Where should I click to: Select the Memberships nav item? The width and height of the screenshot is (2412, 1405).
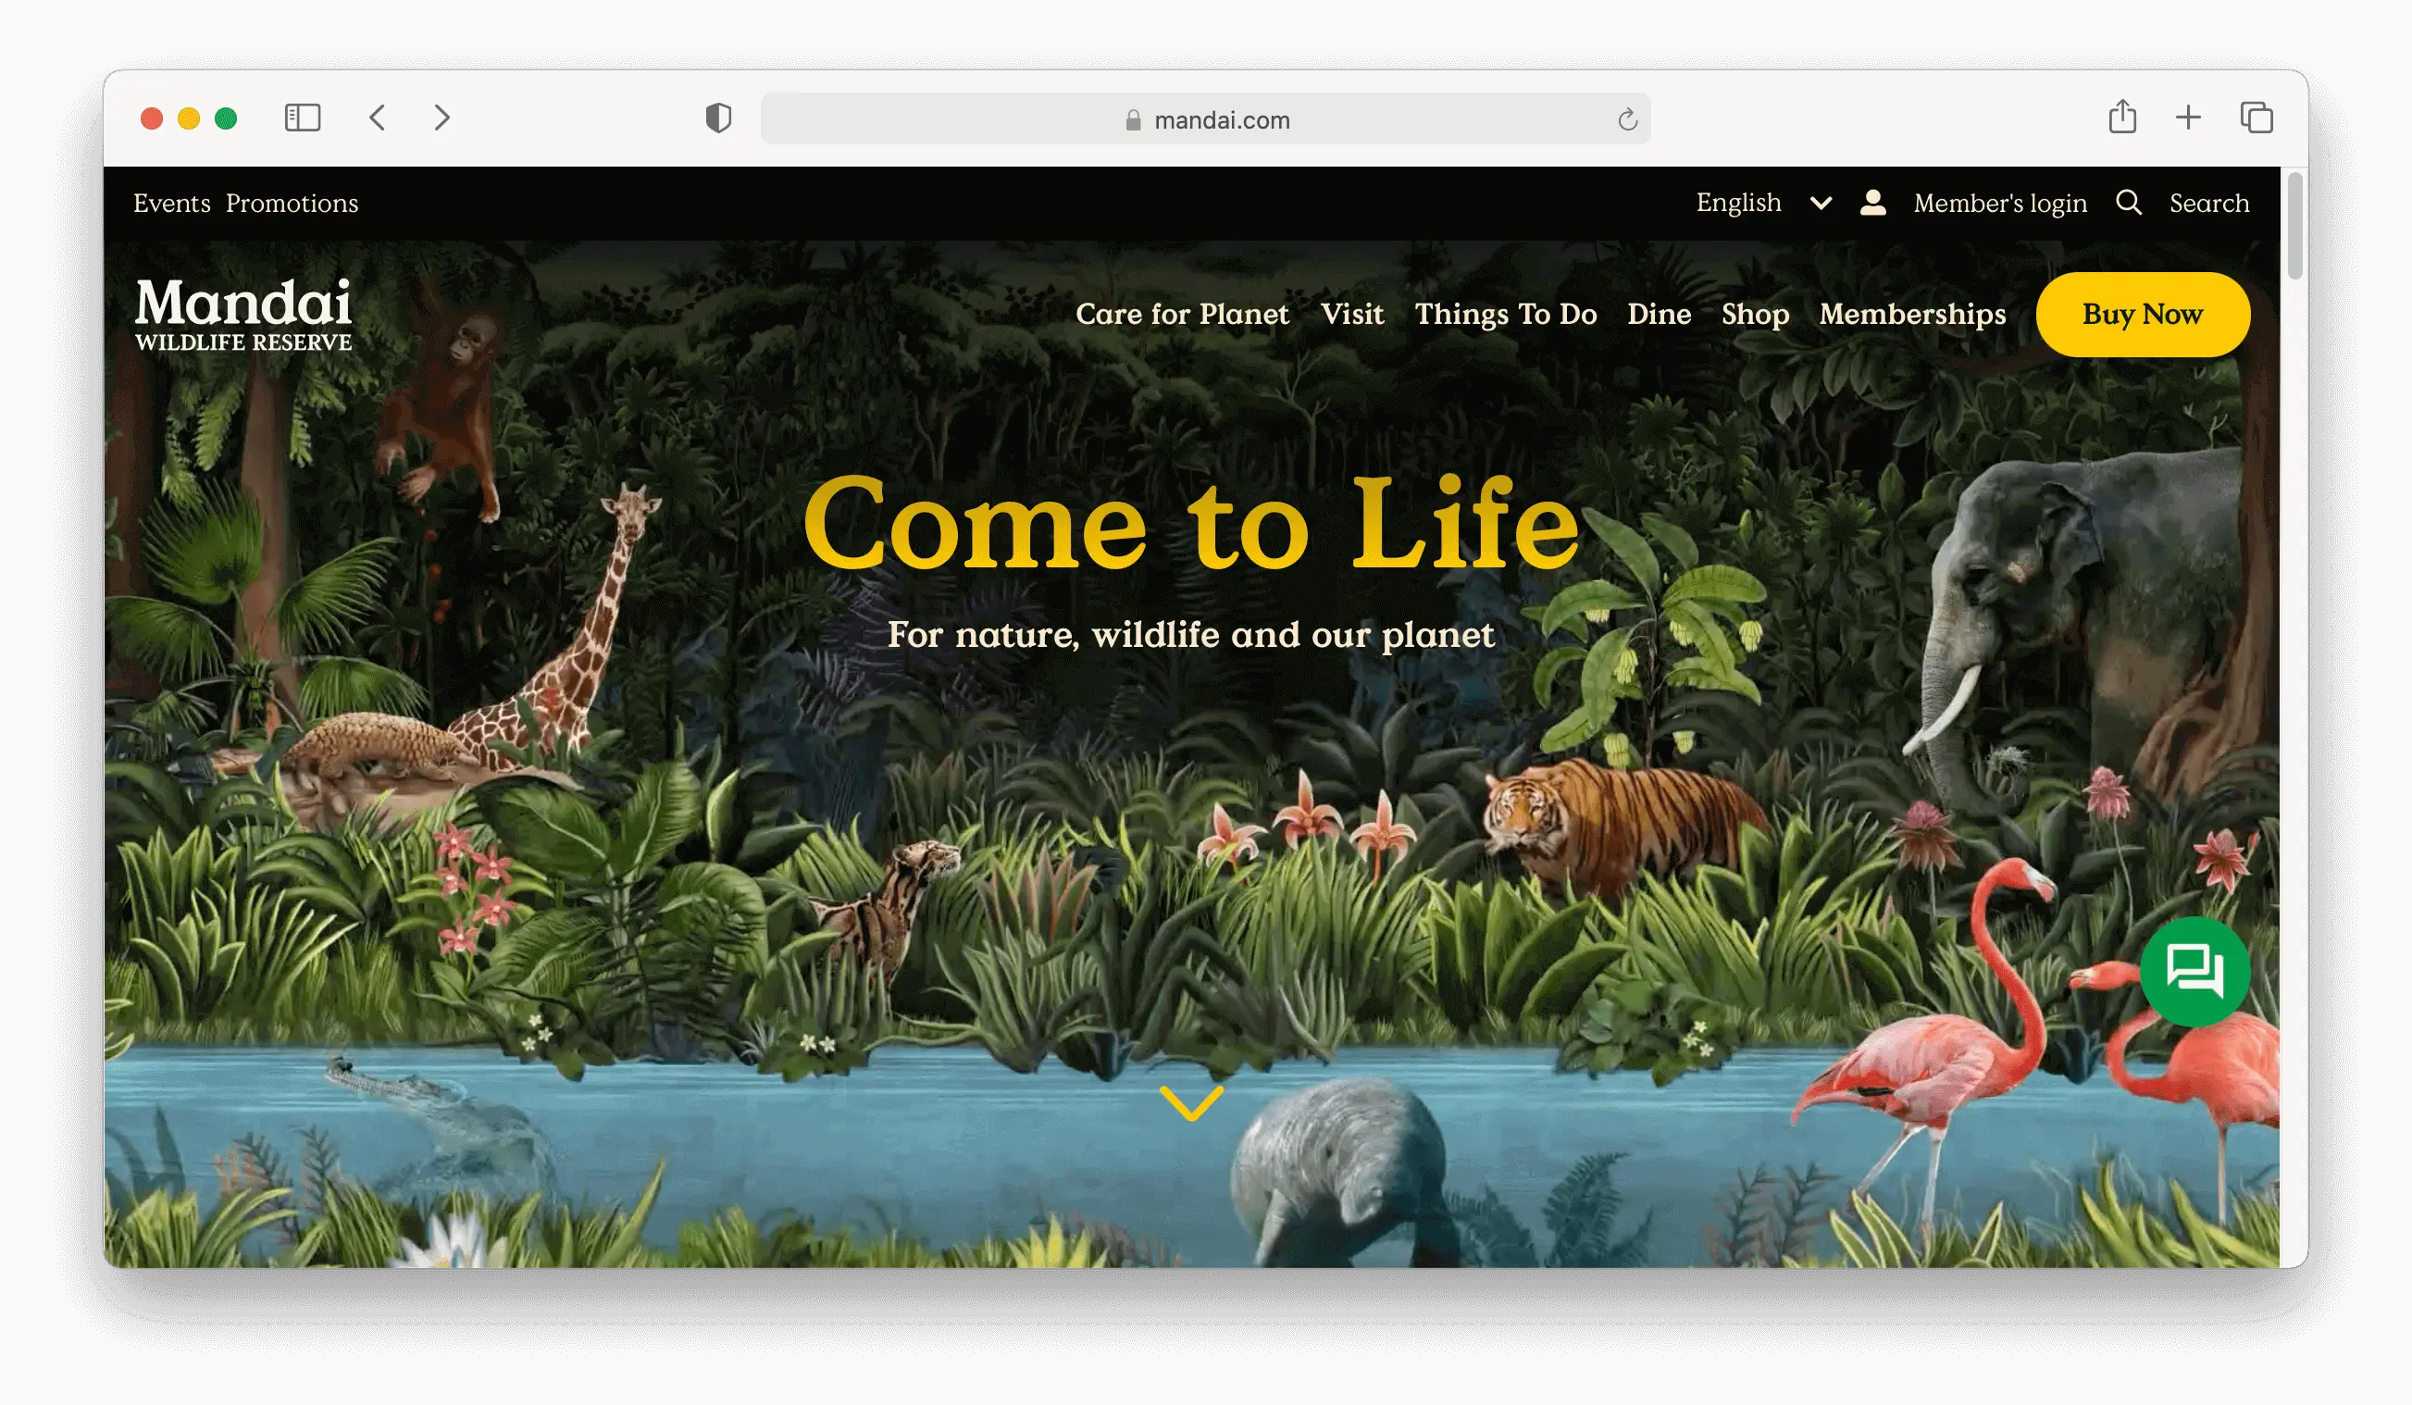(x=1911, y=314)
